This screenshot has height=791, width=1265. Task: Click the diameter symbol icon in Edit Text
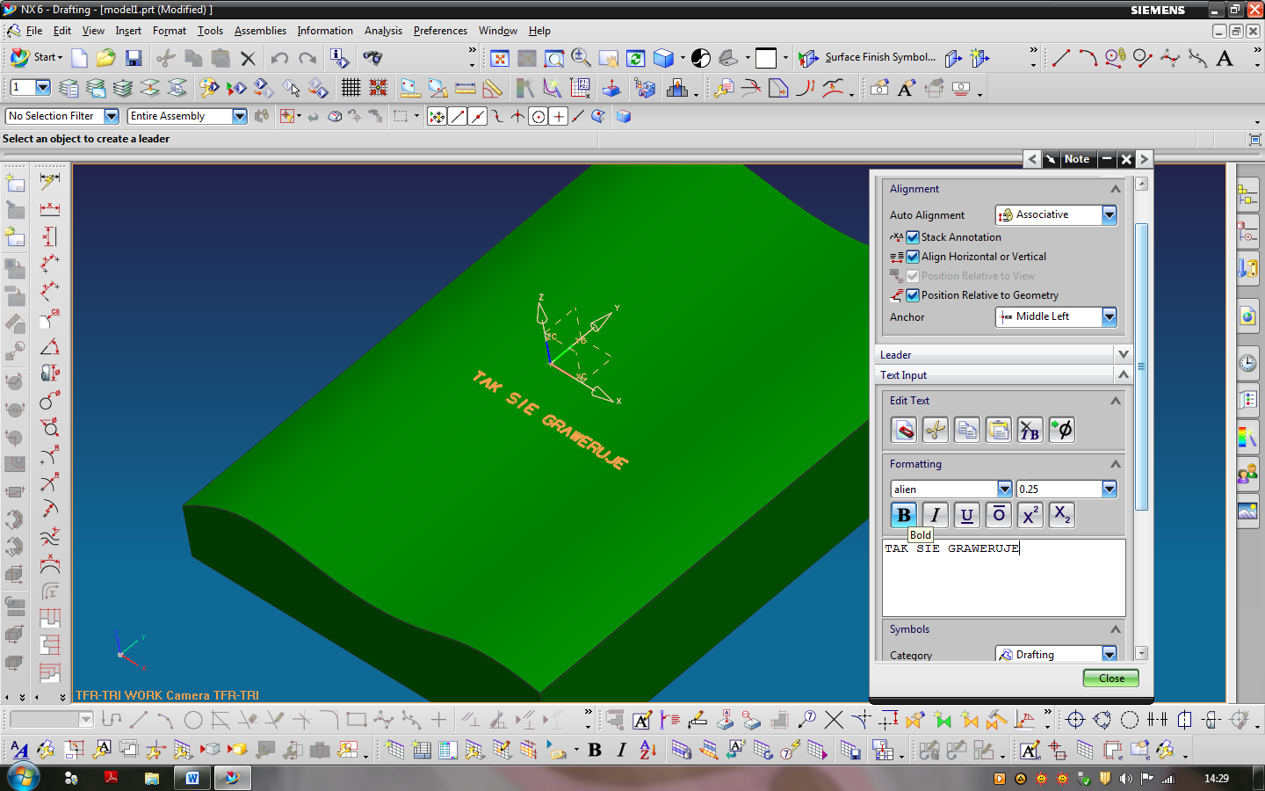click(1062, 430)
